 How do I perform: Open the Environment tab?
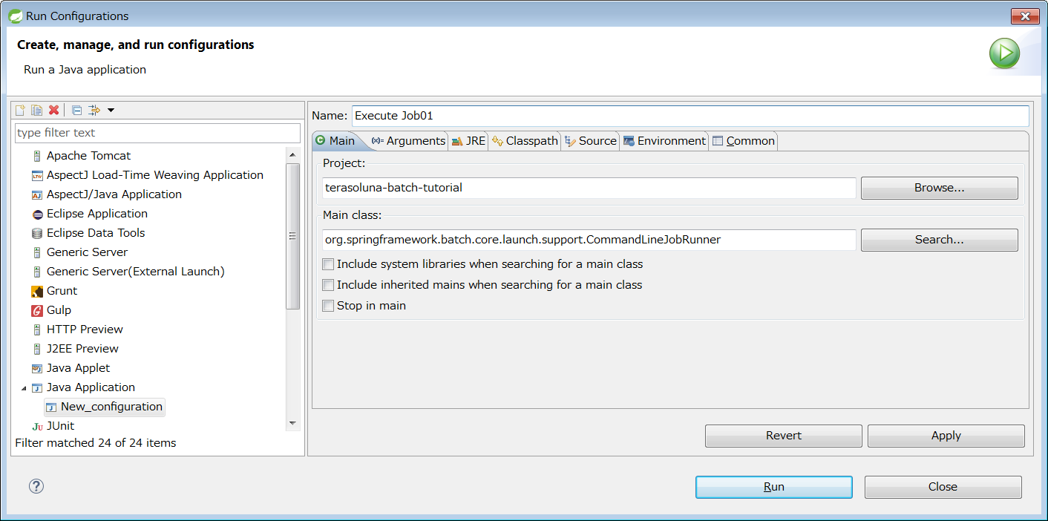tap(664, 141)
